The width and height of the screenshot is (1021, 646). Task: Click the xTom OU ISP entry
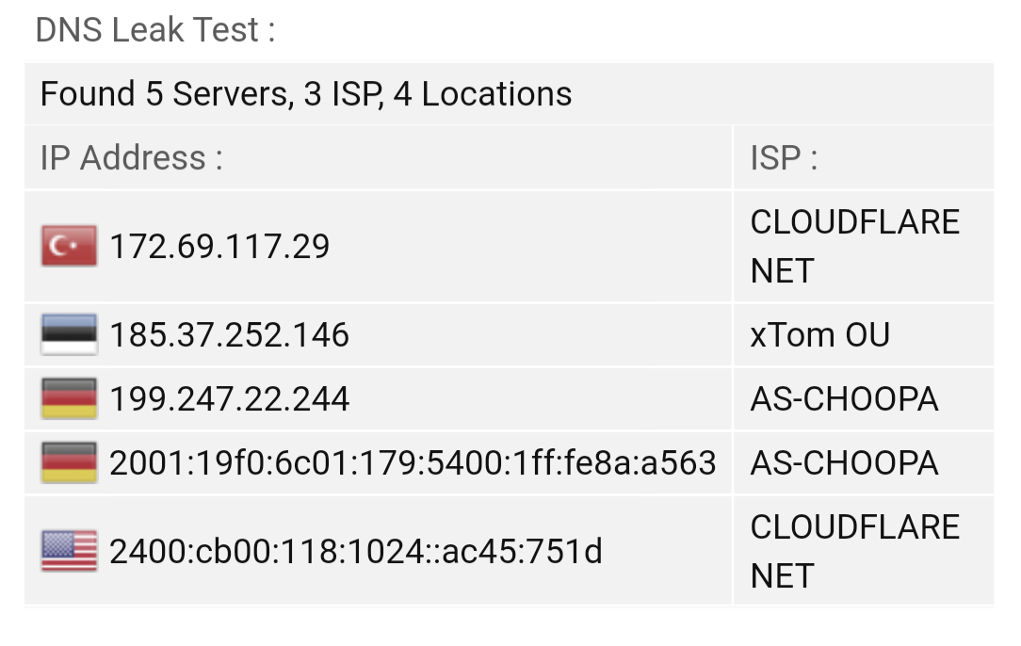click(x=819, y=335)
